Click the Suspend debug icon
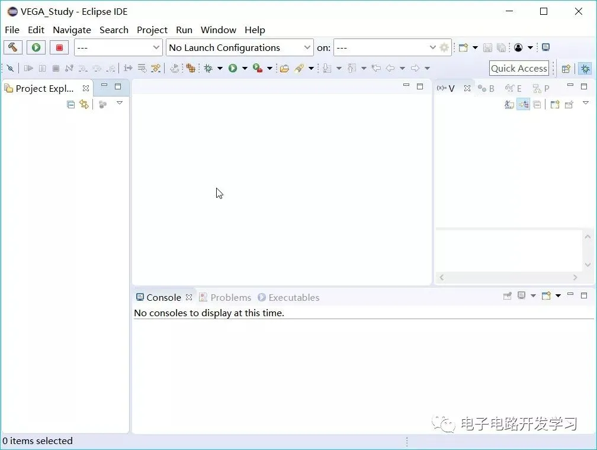The image size is (597, 450). click(x=42, y=68)
